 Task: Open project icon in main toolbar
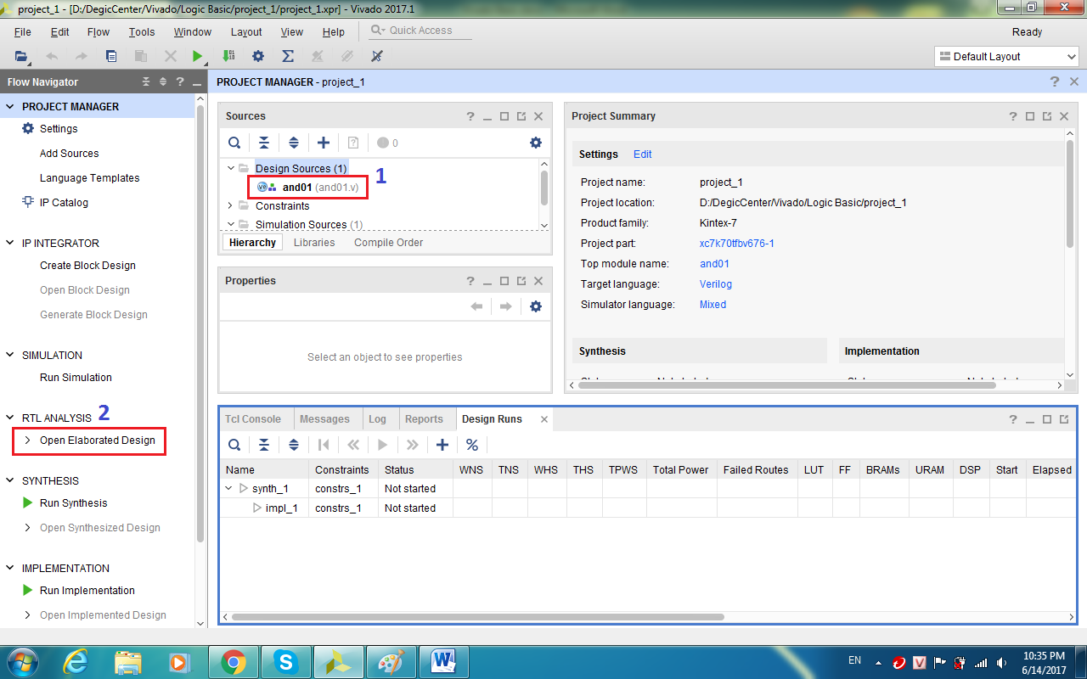pos(20,56)
